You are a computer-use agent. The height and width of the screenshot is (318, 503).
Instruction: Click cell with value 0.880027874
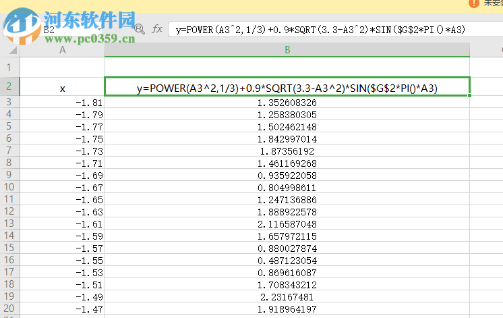tap(287, 248)
